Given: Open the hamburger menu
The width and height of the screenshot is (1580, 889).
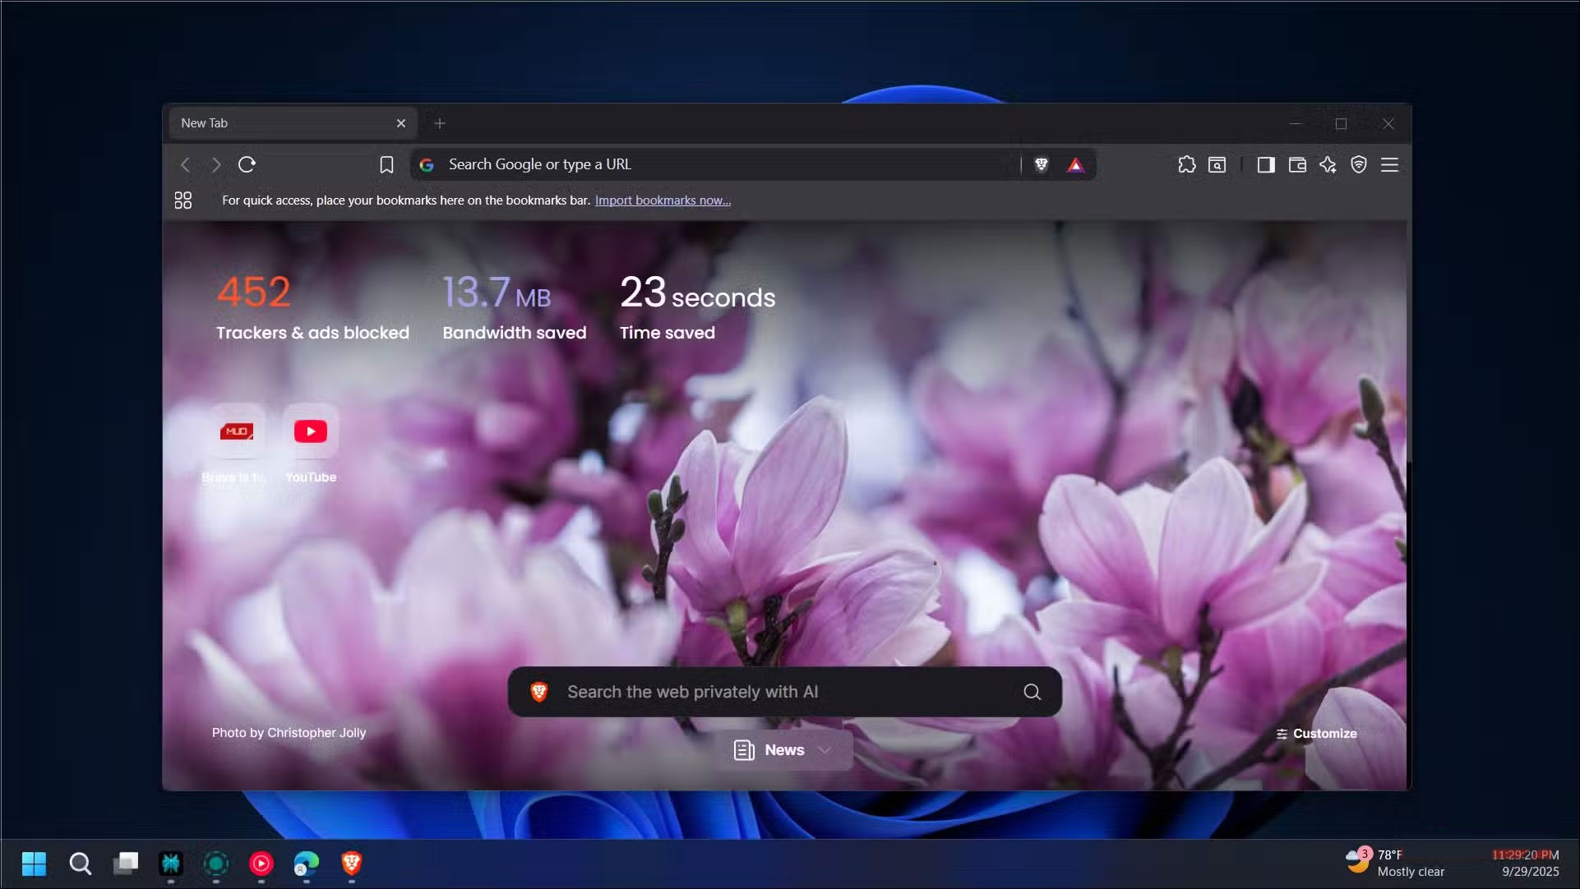Looking at the screenshot, I should [1389, 164].
